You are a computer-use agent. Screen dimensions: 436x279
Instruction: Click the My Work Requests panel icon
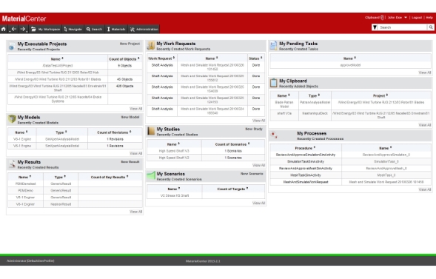(151, 45)
